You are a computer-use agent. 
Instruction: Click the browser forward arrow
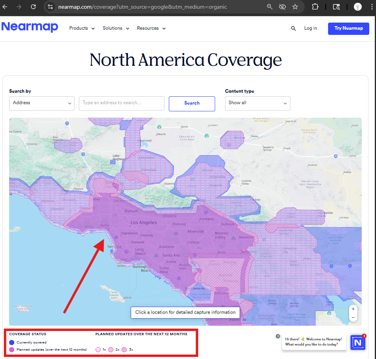(19, 7)
